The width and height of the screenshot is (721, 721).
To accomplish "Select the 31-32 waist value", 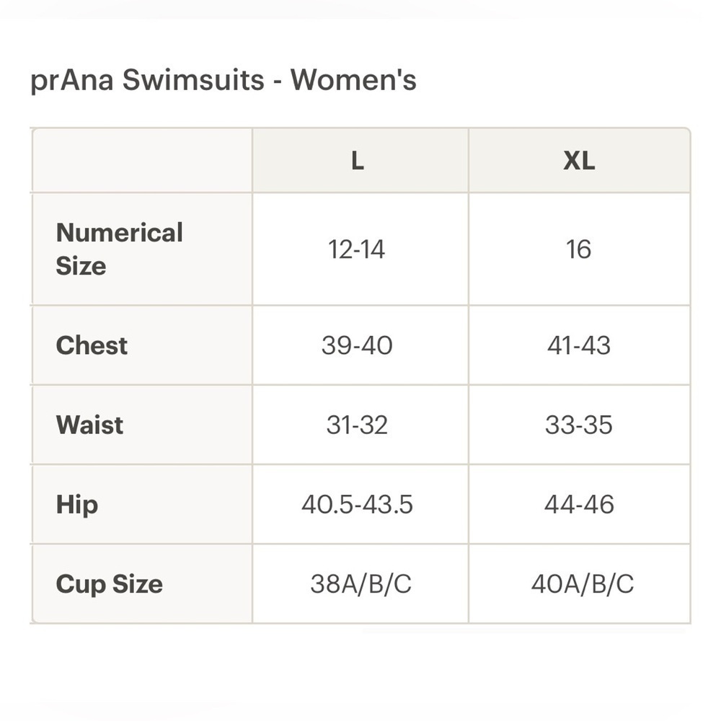I will pos(357,425).
